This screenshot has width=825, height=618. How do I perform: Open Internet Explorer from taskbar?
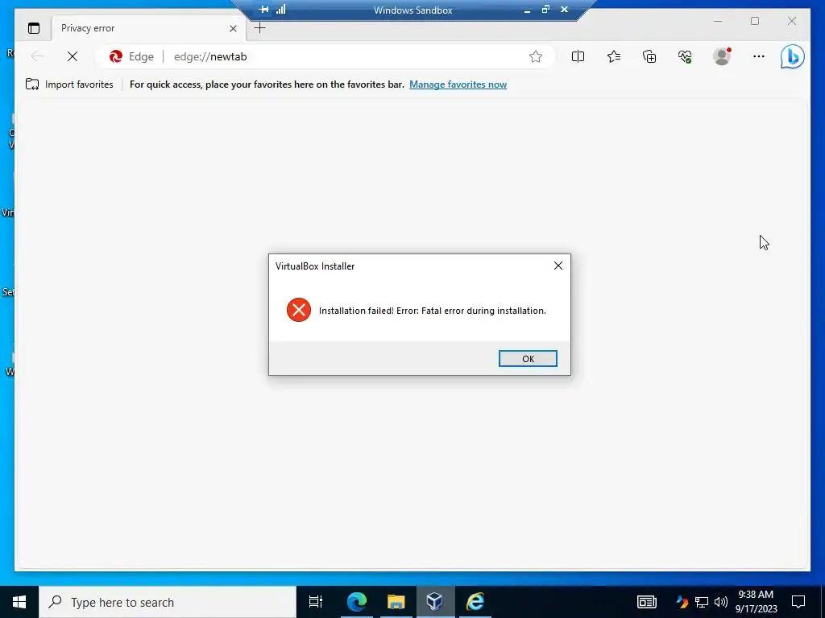pyautogui.click(x=475, y=602)
